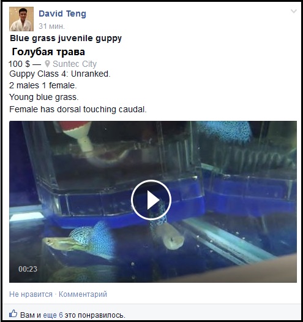Click the 00:23 video duration label

(28, 269)
